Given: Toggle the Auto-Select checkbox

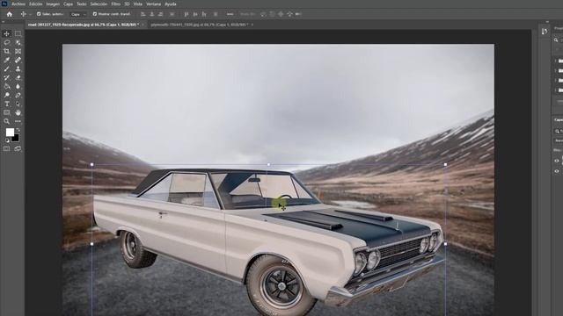Looking at the screenshot, I should click(x=39, y=14).
